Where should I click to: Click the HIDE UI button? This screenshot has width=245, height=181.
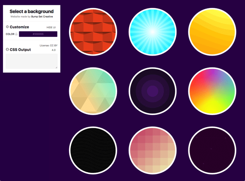(51, 27)
